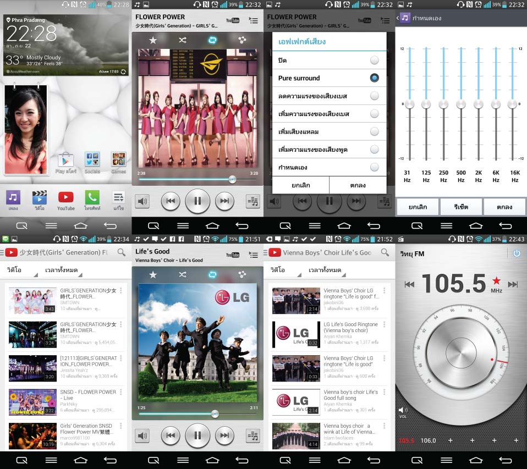Tap the YouTube logo beside the Vienna Boys' Choir title
Viewport: 527px width, 469px height.
coord(275,252)
